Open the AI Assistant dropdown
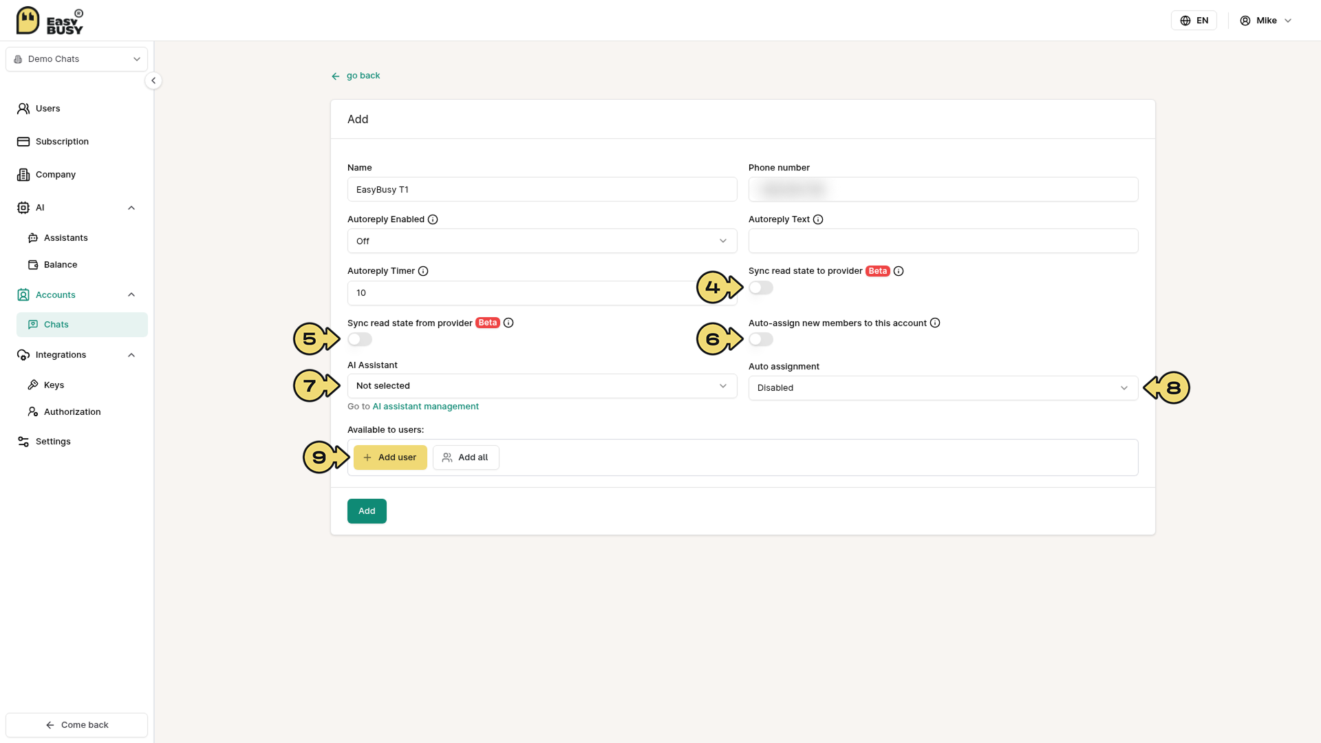Image resolution: width=1321 pixels, height=743 pixels. point(542,386)
